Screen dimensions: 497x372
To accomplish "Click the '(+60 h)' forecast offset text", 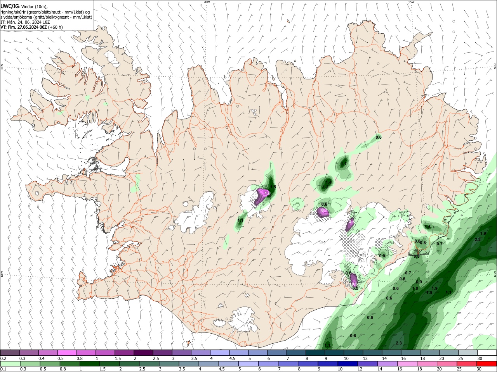I will point(55,27).
